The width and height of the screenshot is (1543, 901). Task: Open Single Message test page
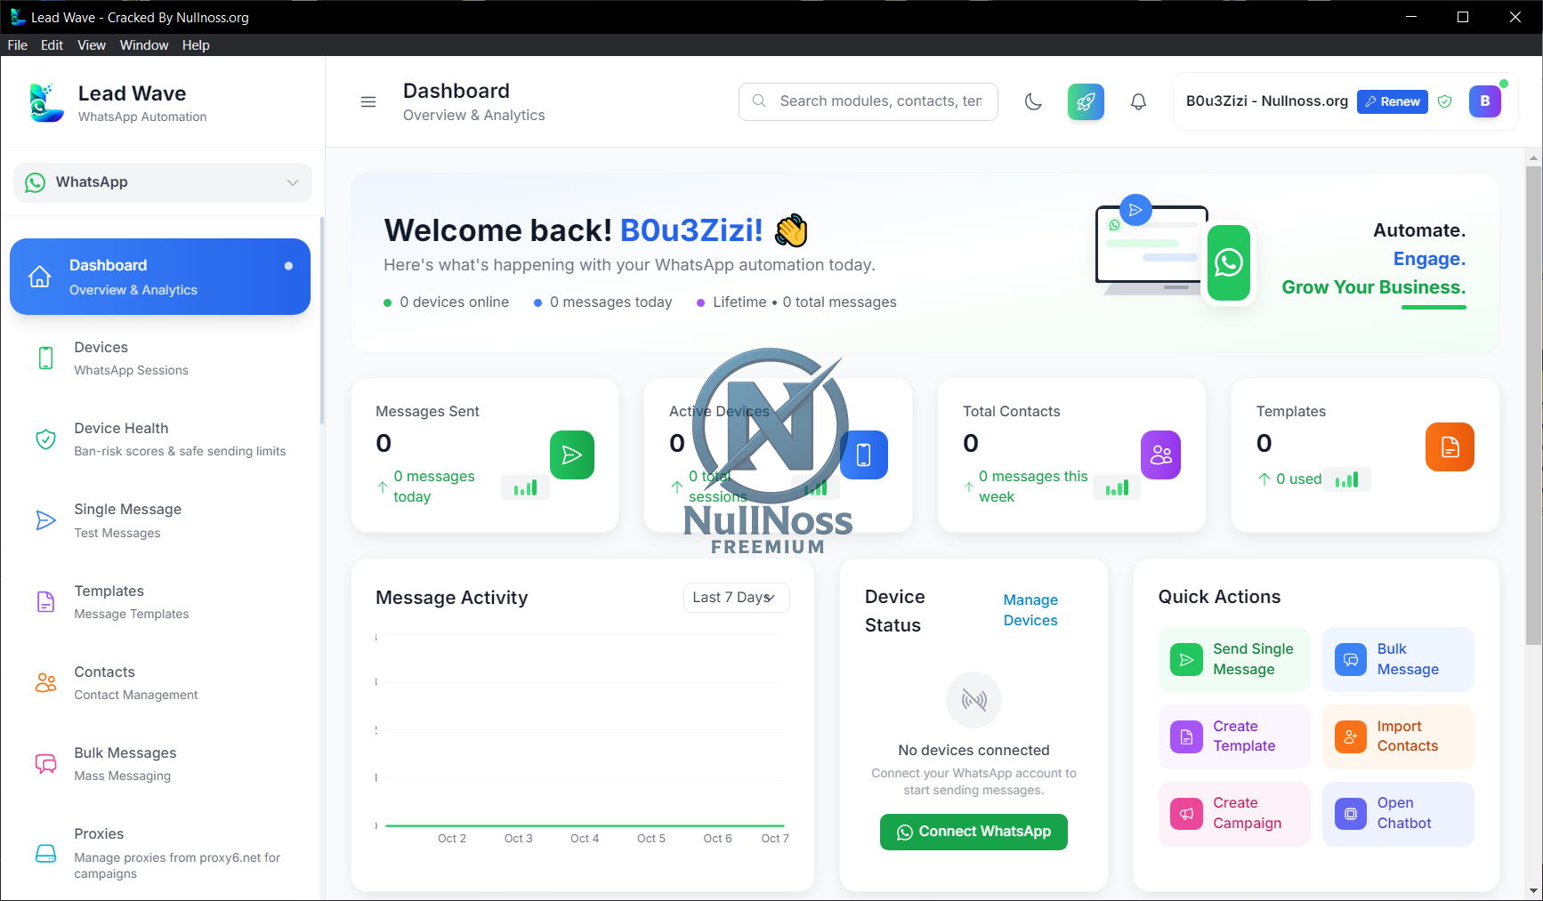click(160, 520)
